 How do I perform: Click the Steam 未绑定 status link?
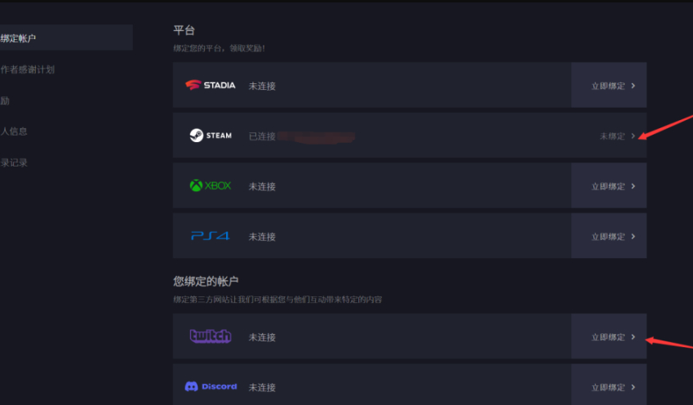[612, 136]
